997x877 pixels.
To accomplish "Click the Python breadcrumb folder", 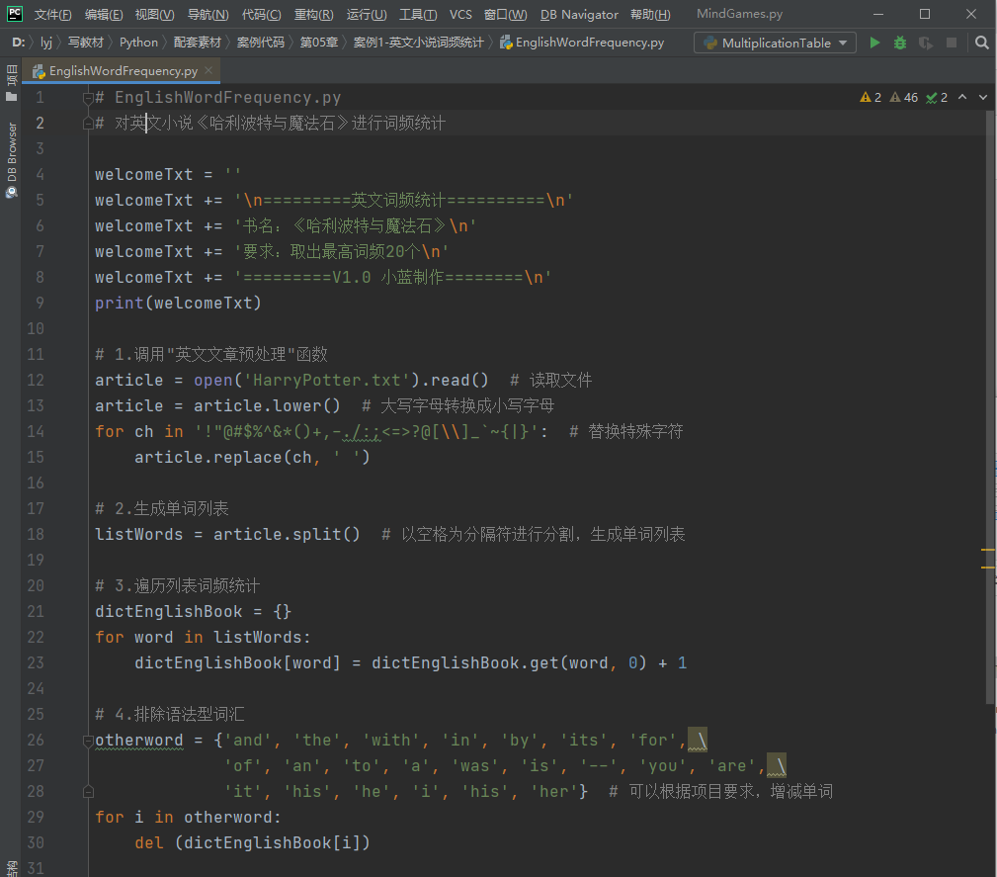I will click(138, 43).
